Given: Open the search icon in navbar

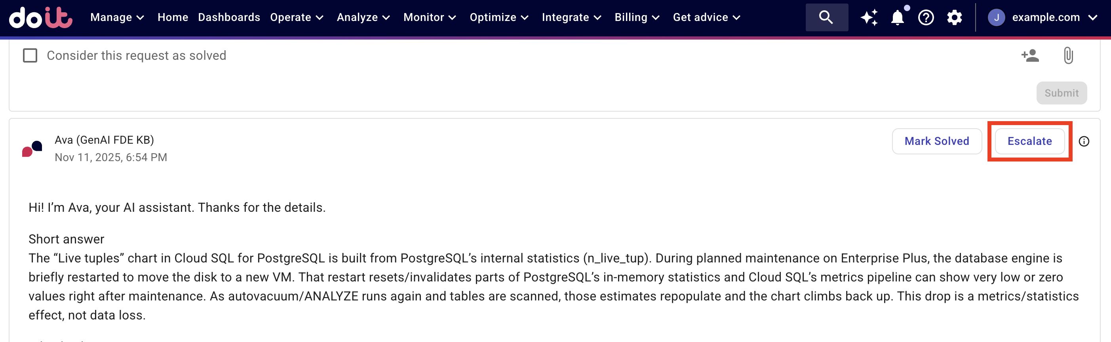Looking at the screenshot, I should pos(826,17).
